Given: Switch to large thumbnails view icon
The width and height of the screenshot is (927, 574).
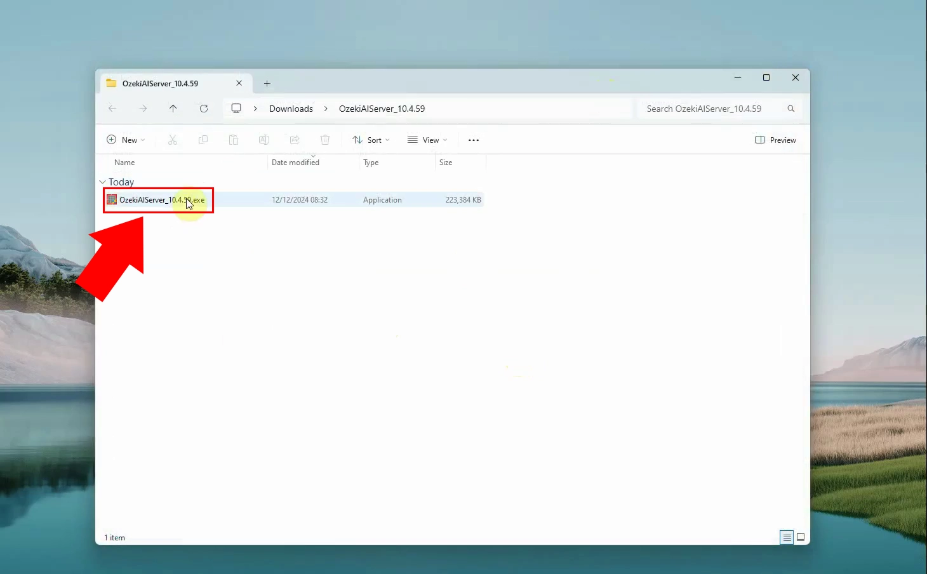Looking at the screenshot, I should coord(801,538).
